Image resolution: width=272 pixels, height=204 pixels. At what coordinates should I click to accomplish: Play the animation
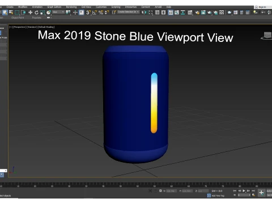pos(244,191)
